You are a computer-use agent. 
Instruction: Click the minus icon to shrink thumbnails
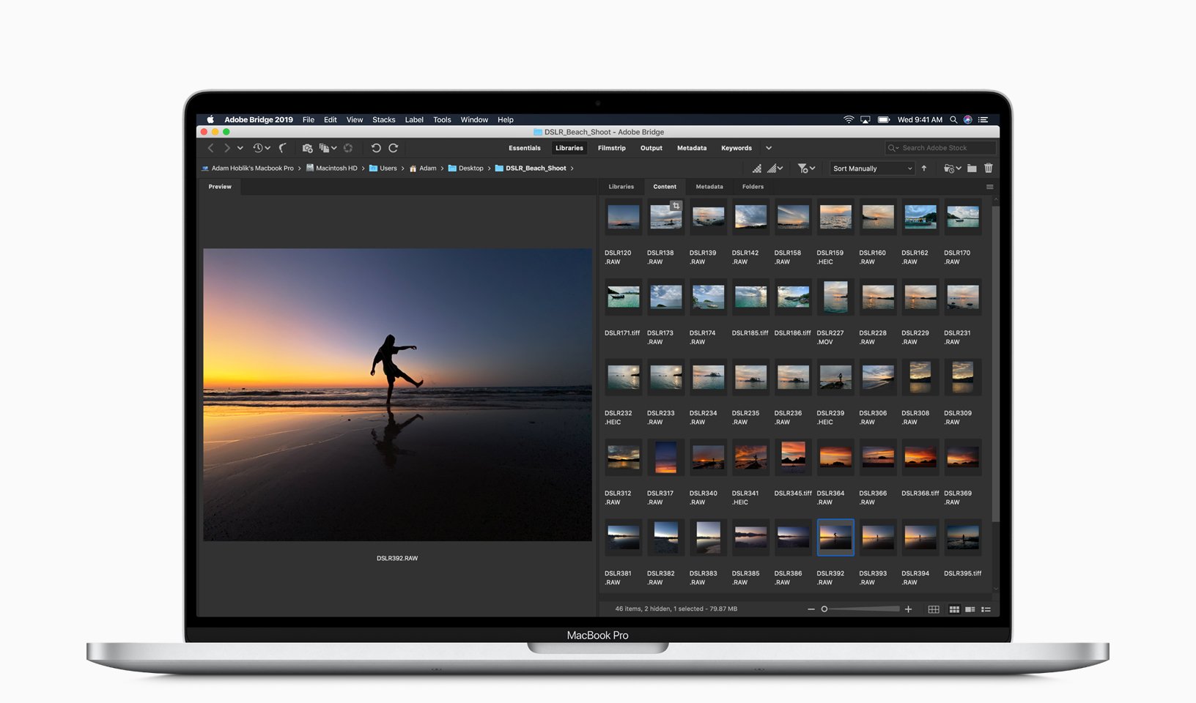coord(811,609)
